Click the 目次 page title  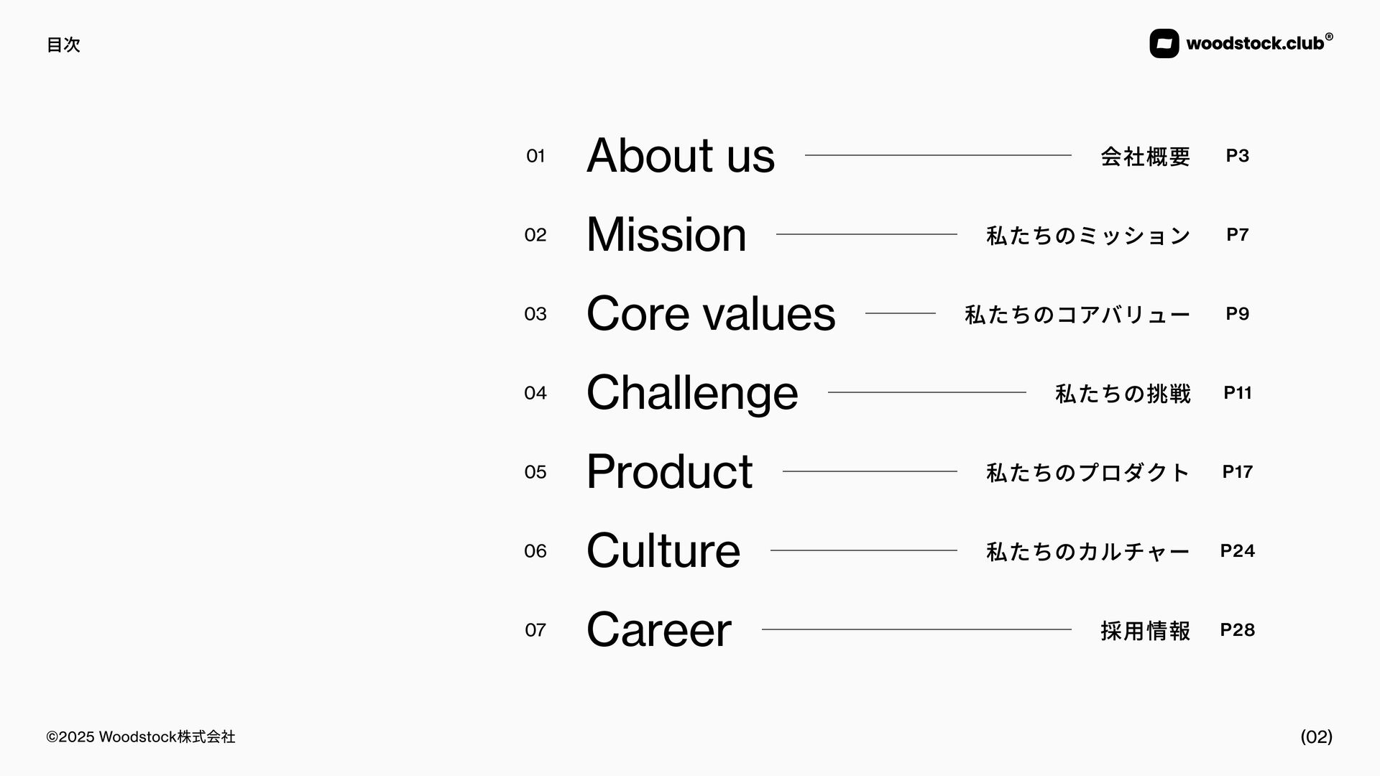tap(63, 45)
